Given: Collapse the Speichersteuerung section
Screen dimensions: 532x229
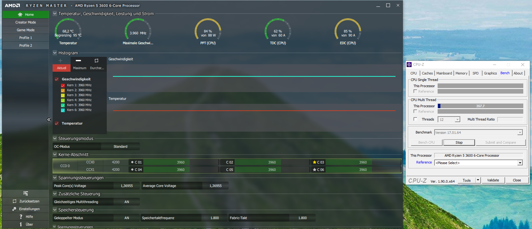Looking at the screenshot, I should click(55, 210).
